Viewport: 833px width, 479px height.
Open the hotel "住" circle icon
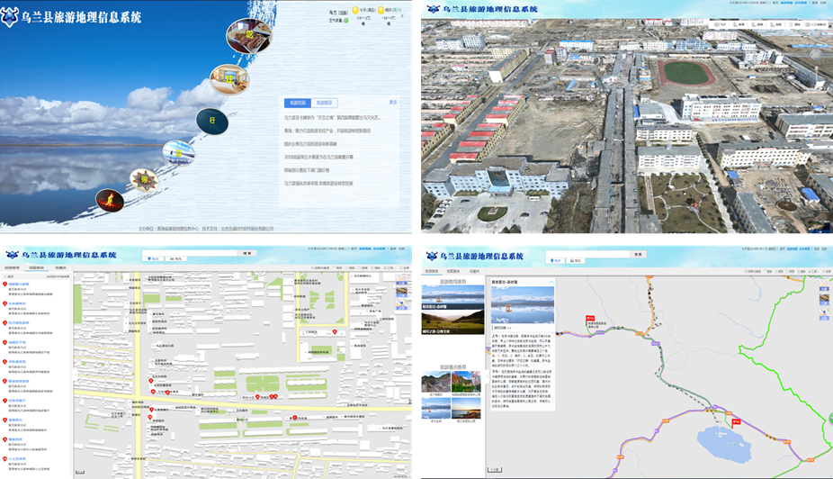(x=228, y=78)
